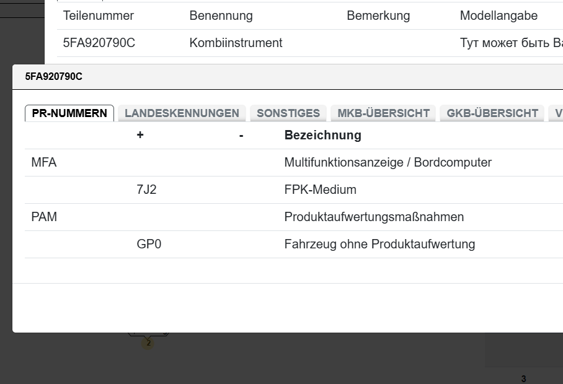Click the Benennung column header

coord(221,16)
